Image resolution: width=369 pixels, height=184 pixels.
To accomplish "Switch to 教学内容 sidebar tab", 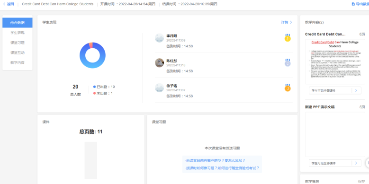I will 18,63.
